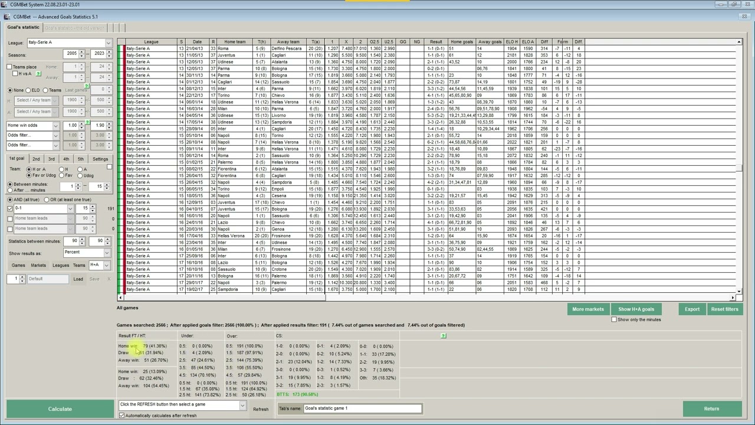This screenshot has height=425, width=755.
Task: Click the Reset filters button
Action: click(724, 309)
